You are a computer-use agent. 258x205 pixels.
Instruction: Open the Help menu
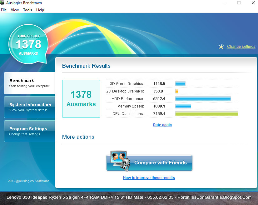(x=40, y=10)
